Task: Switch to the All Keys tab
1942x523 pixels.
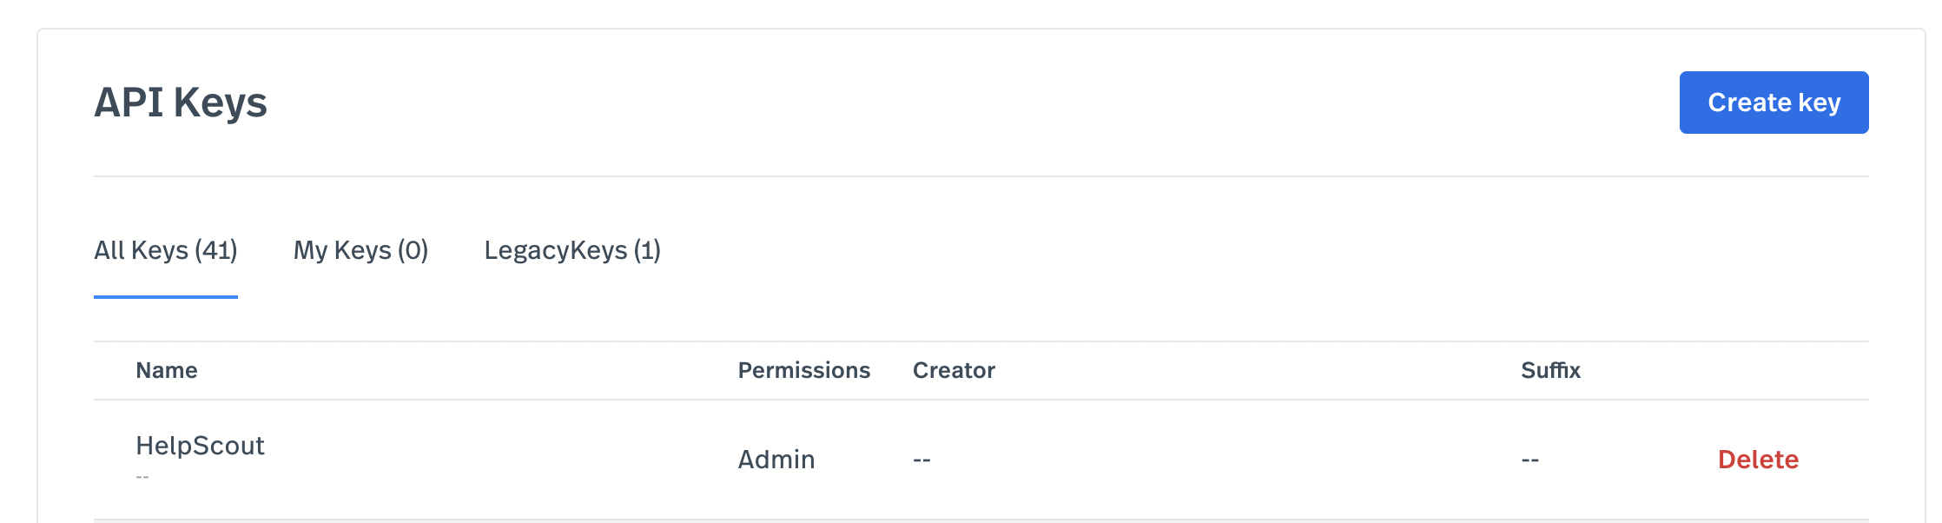Action: coord(165,250)
